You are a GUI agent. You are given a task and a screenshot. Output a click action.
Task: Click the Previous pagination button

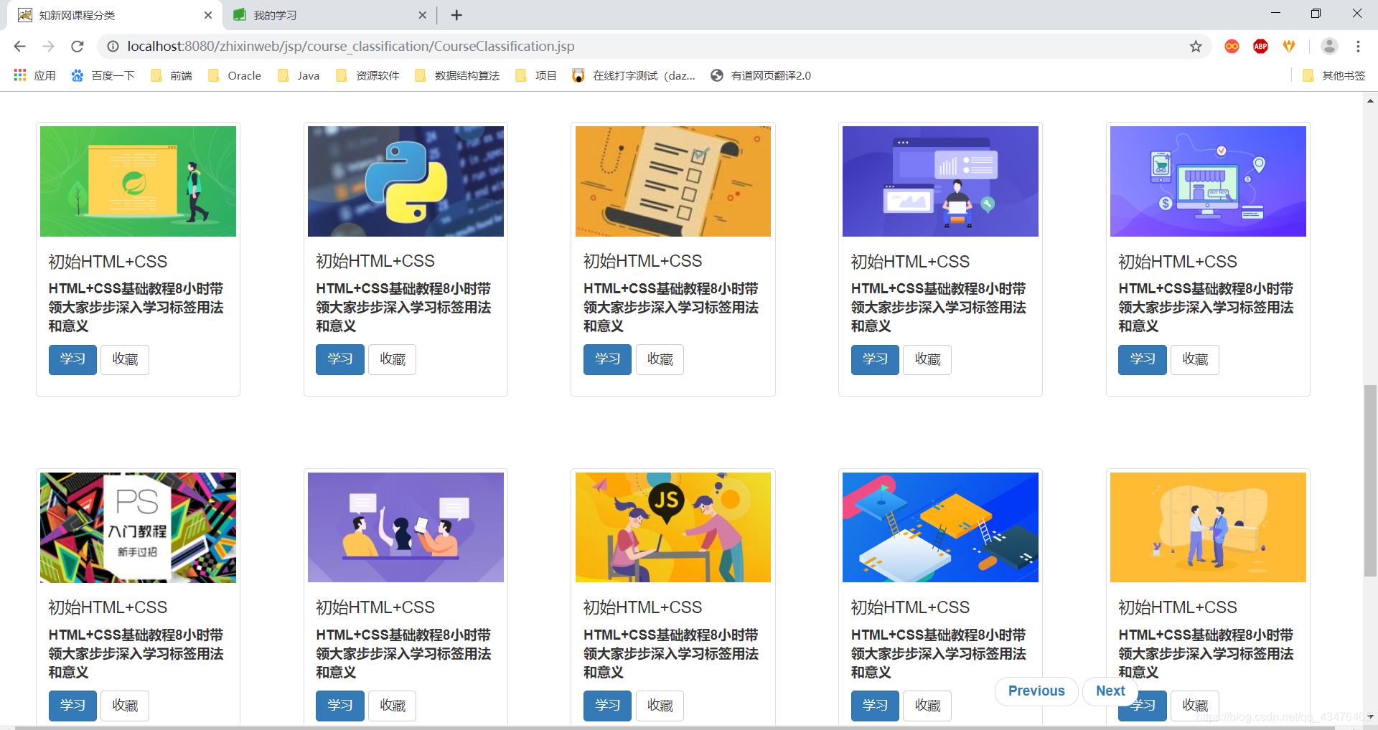pos(1036,691)
